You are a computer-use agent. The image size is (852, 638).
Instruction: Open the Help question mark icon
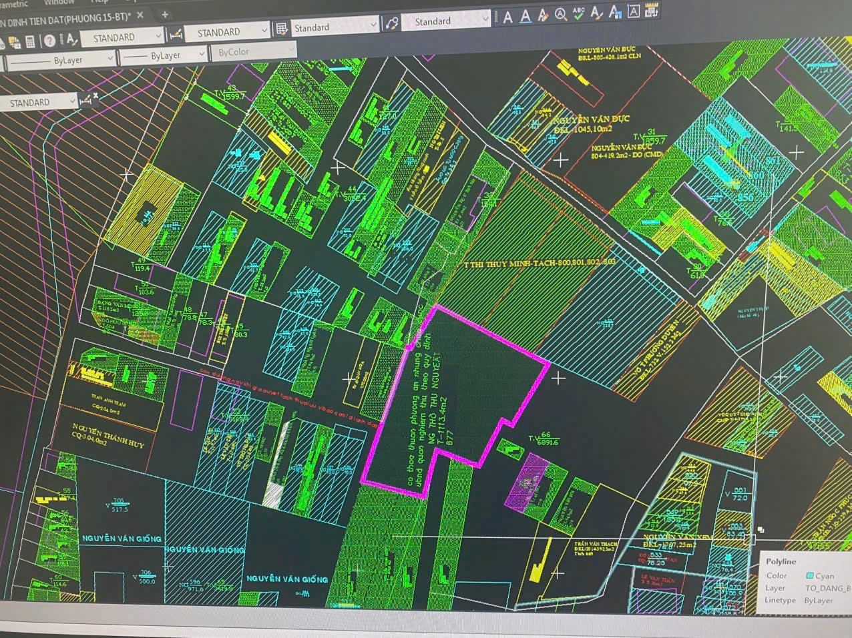tap(49, 41)
